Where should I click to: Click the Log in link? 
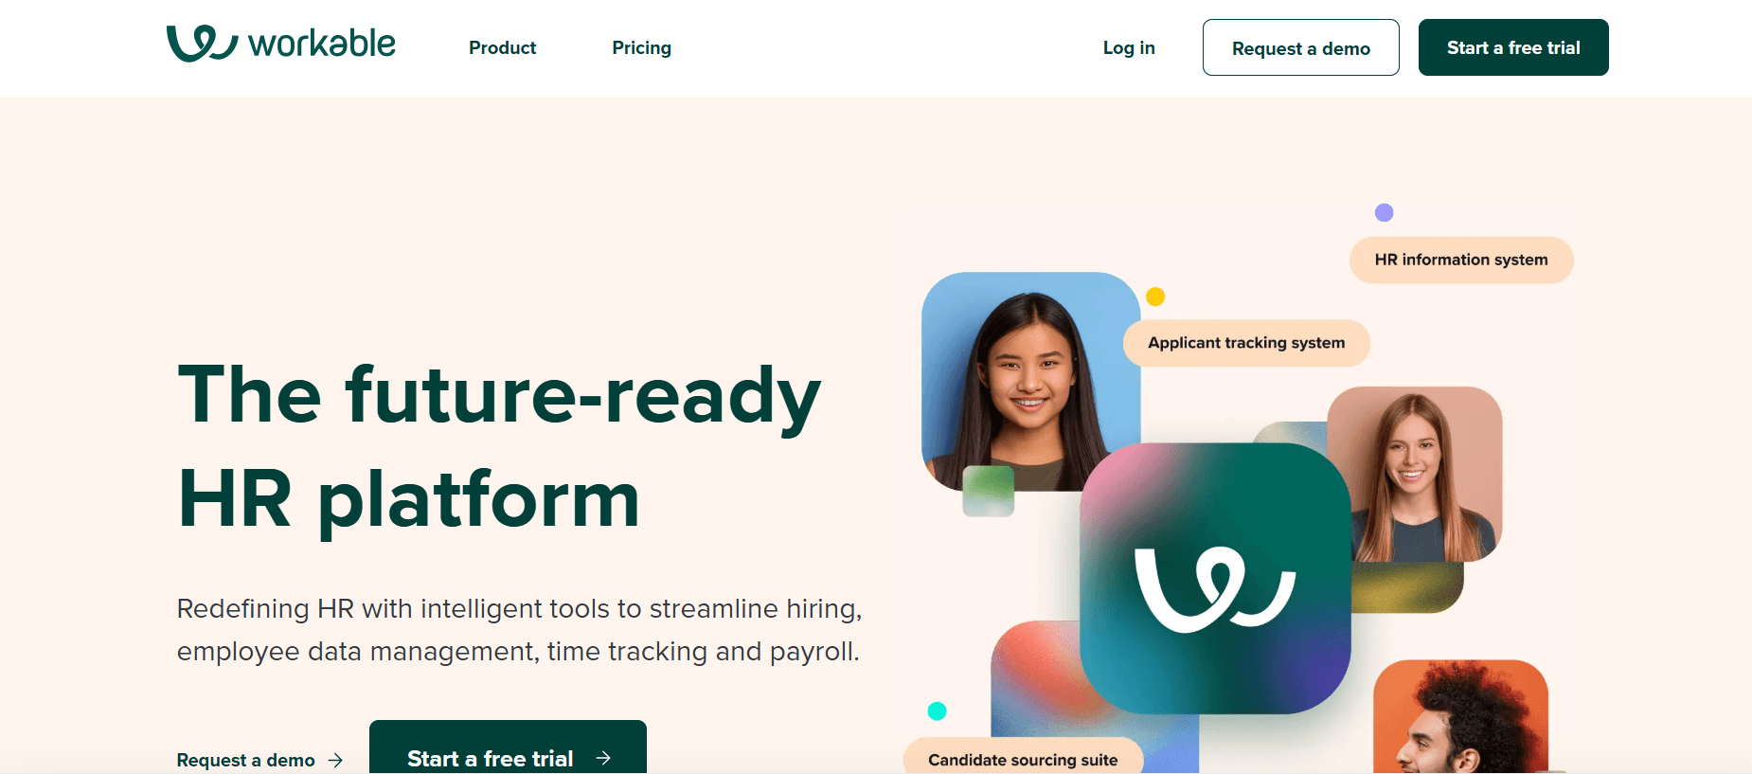(x=1129, y=47)
